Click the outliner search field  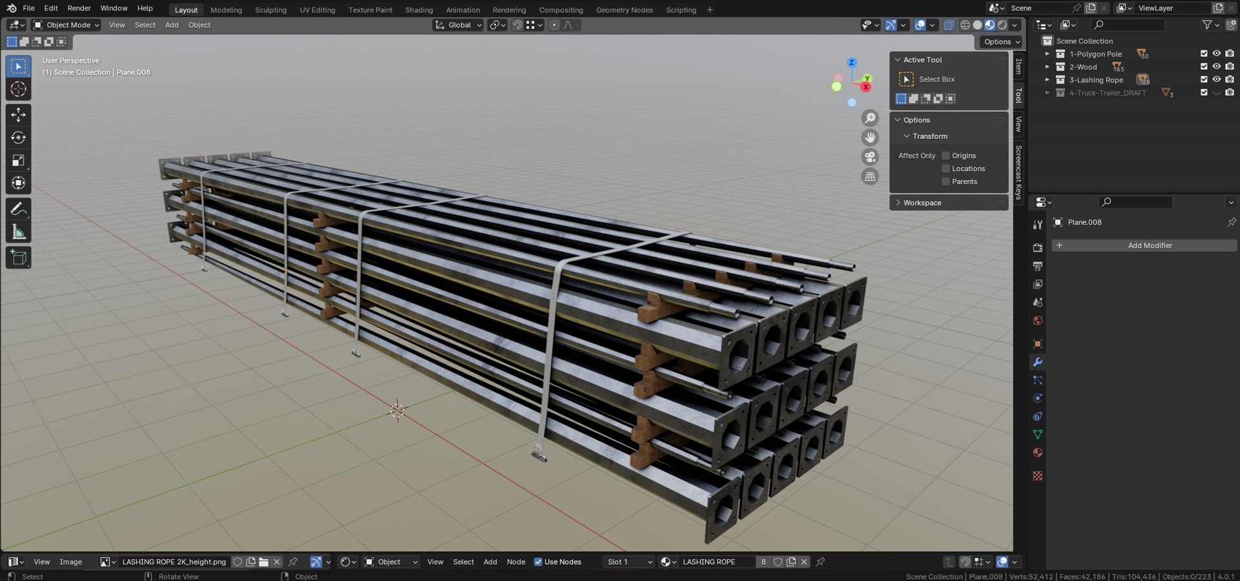1128,25
